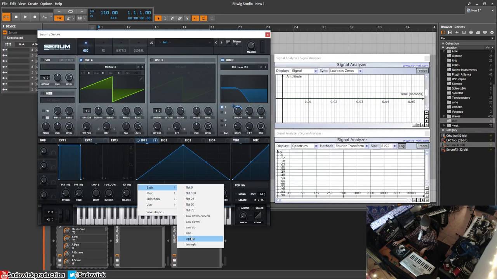
Task: Click the filter CUTOFF knob
Action: point(238,111)
